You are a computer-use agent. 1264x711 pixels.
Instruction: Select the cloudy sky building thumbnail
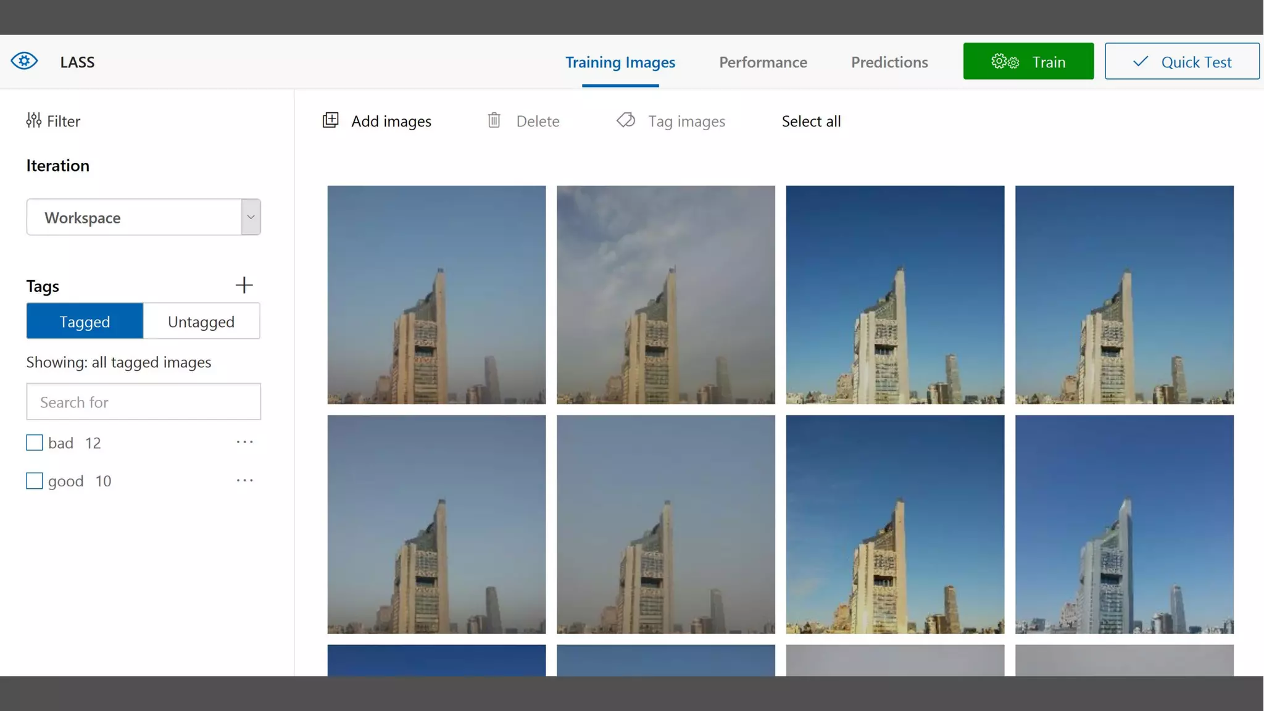click(665, 295)
